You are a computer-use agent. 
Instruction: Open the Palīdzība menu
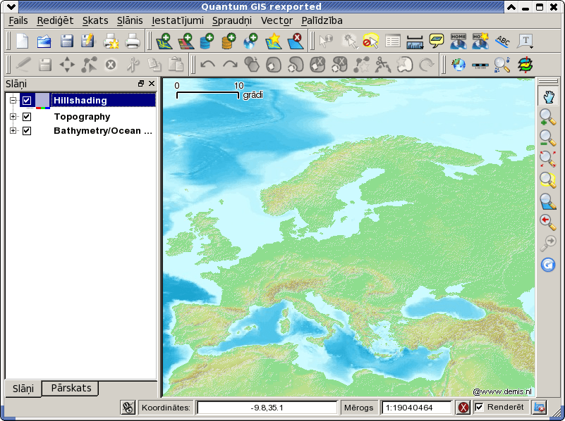(322, 20)
